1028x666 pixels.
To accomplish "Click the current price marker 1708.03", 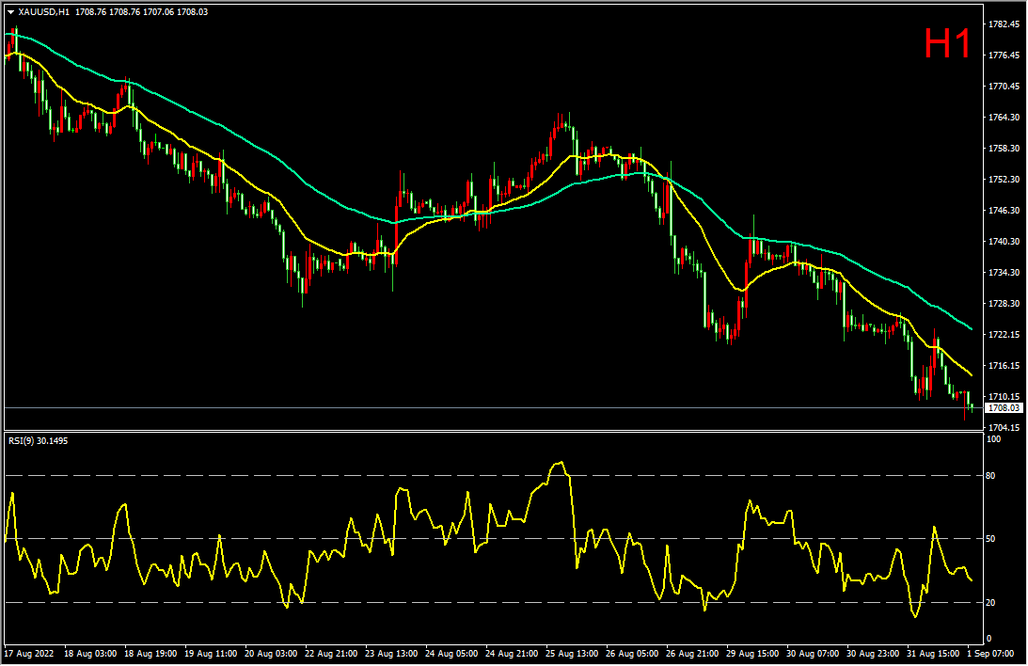I will [1004, 407].
